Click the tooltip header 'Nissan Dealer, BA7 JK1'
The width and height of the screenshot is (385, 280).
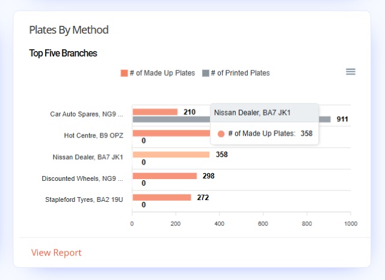click(x=253, y=113)
